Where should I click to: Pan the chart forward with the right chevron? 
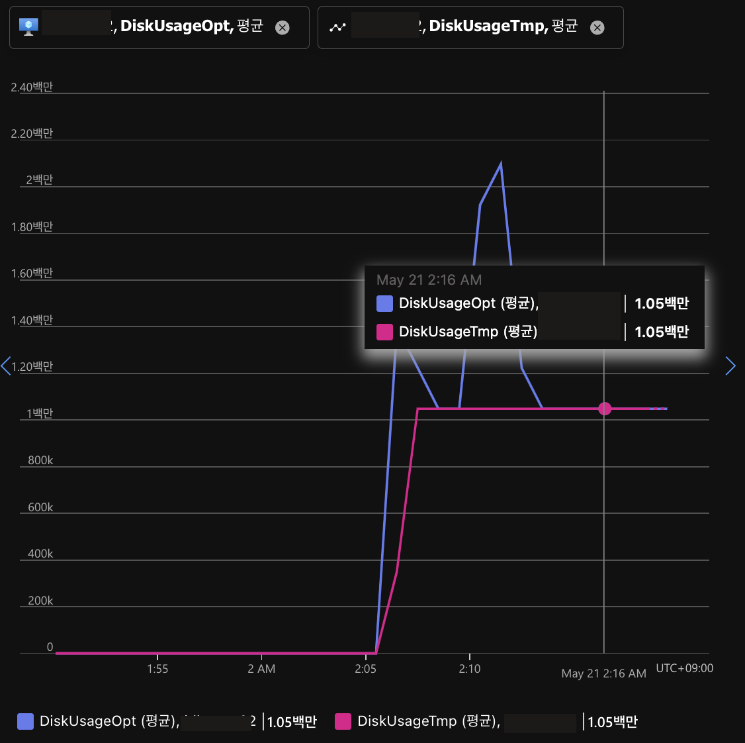point(730,366)
